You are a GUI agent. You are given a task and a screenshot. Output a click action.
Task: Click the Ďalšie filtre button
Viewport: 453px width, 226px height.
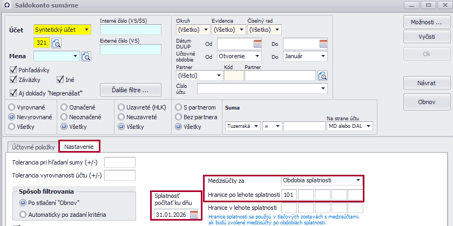130,89
